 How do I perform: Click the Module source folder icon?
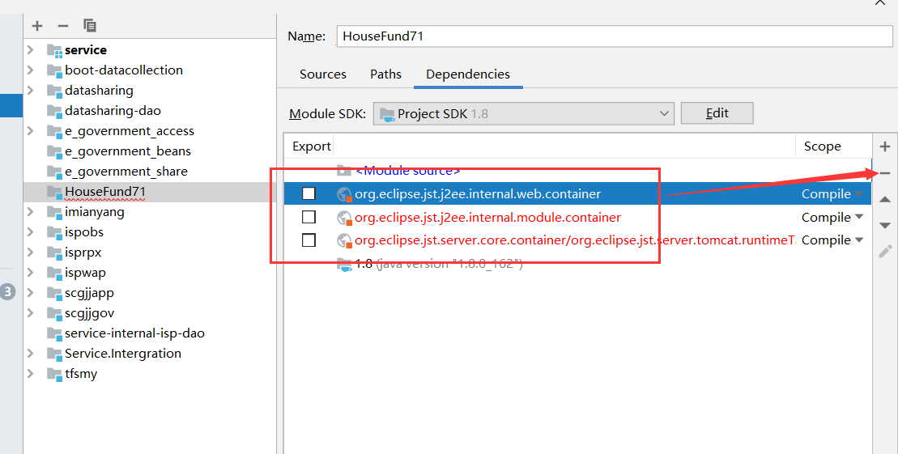tap(344, 171)
